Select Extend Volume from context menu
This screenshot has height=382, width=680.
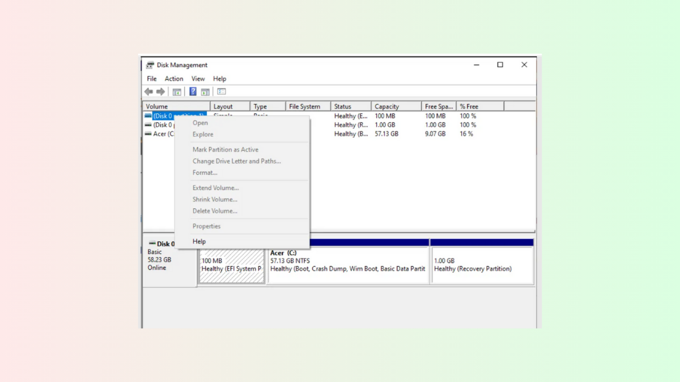pyautogui.click(x=215, y=187)
